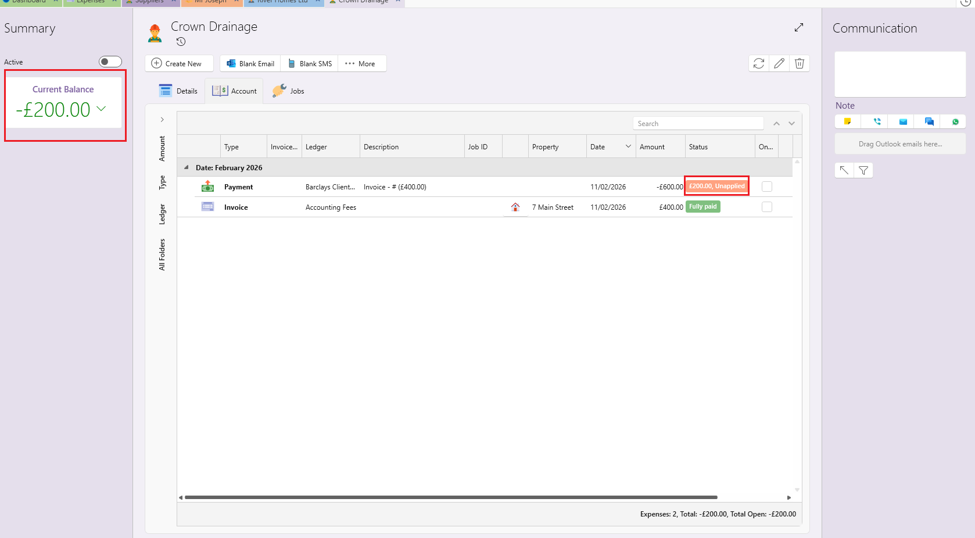Click the Crown Drainage worker avatar icon
Viewport: 975px width, 538px height.
tap(155, 33)
